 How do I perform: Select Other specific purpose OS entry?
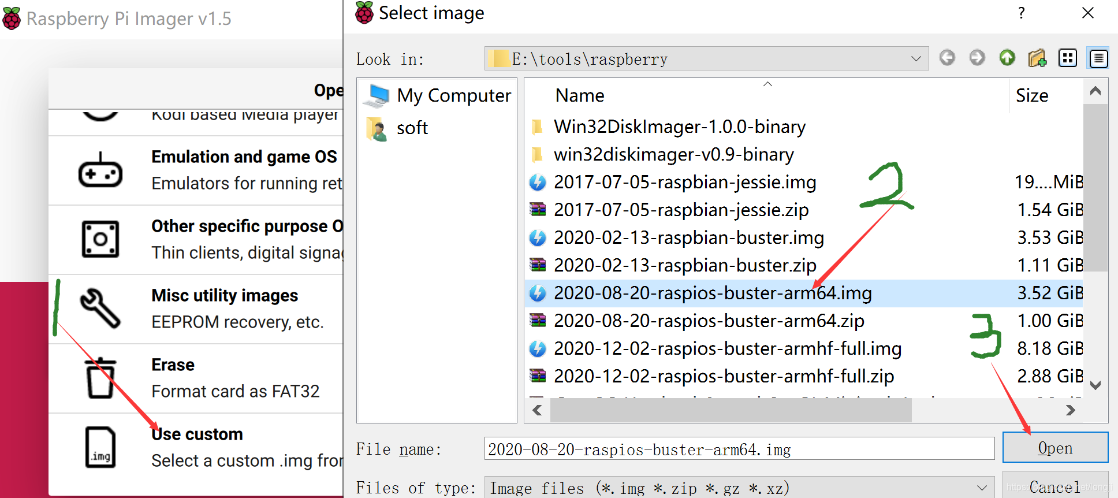[x=196, y=239]
